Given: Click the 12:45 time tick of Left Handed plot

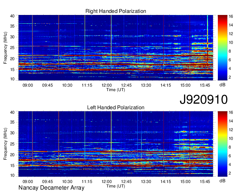Looking at the screenshot, I should click(127, 182).
